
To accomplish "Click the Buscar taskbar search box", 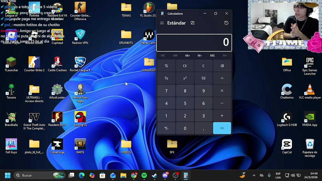I will pos(40,175).
